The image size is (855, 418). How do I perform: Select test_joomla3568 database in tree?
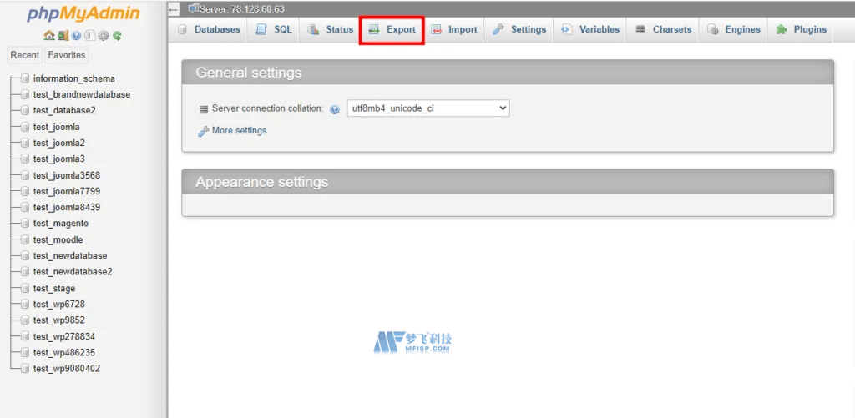click(67, 175)
